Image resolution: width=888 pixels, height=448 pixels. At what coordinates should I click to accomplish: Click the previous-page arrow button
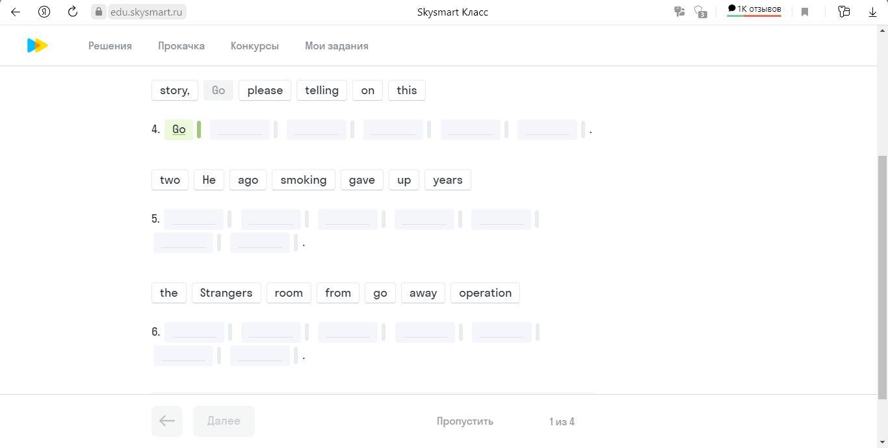[166, 421]
